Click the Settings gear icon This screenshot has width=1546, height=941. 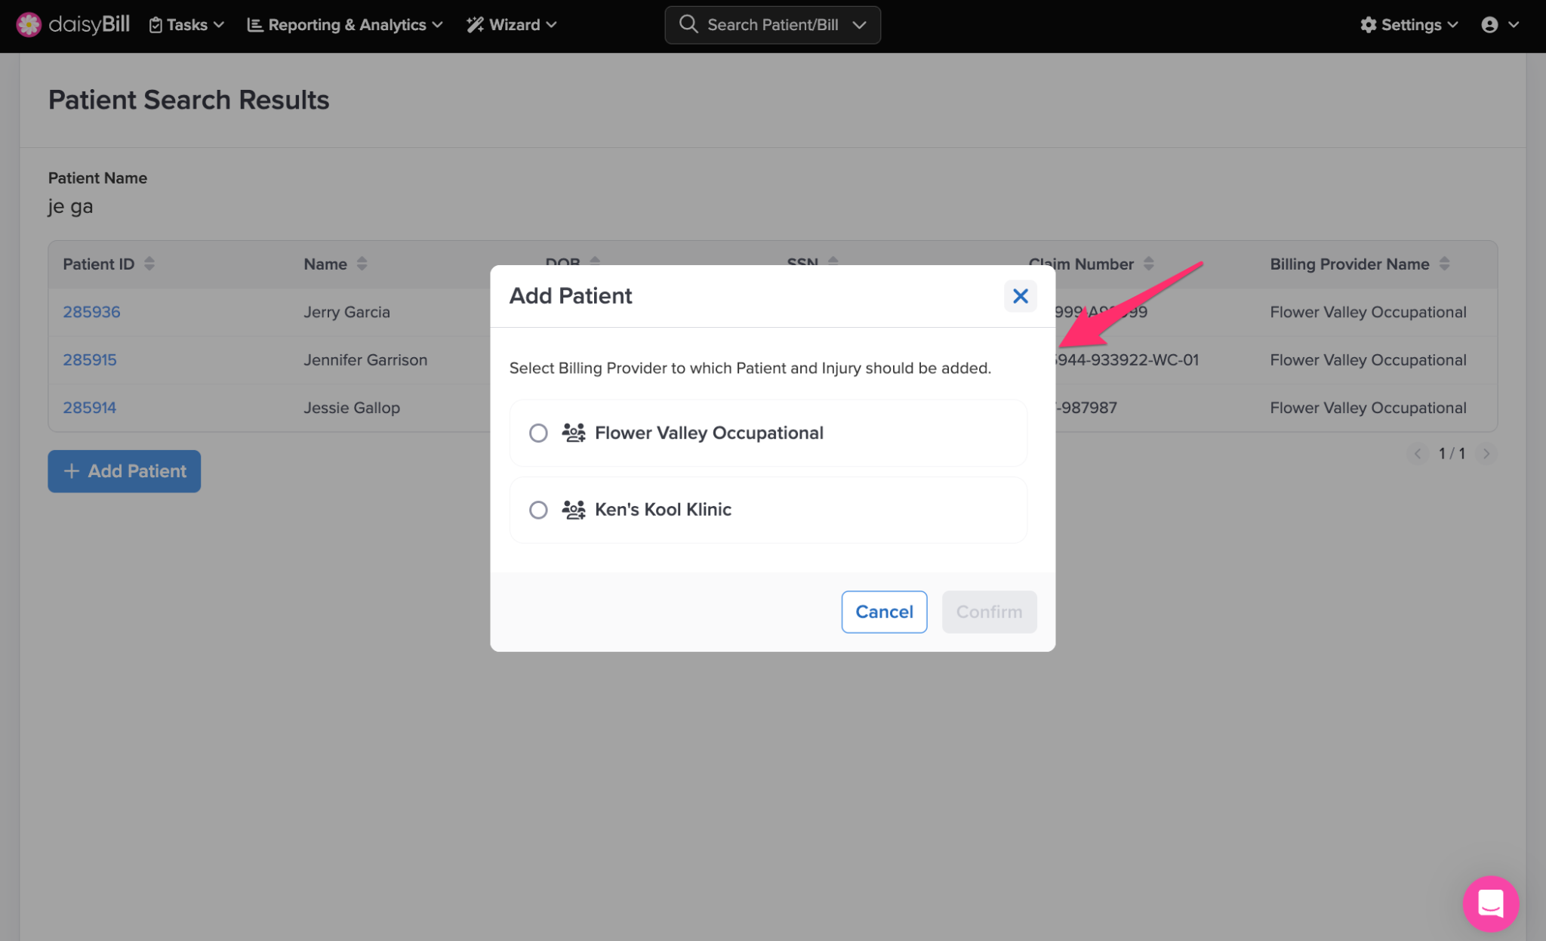[1368, 25]
